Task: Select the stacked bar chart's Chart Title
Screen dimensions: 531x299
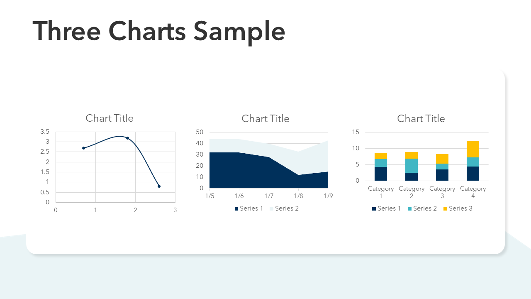Action: [421, 119]
